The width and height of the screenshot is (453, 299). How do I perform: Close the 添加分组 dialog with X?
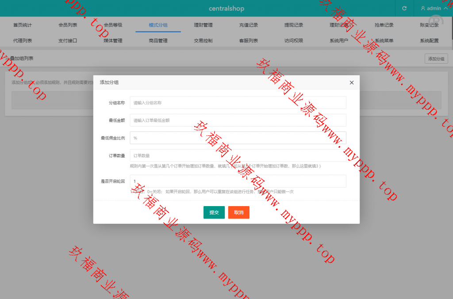coord(352,83)
